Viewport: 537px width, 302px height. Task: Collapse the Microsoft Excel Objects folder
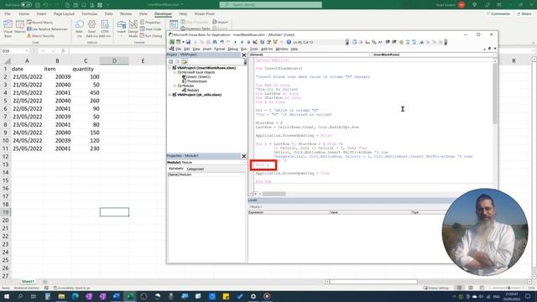[175, 73]
